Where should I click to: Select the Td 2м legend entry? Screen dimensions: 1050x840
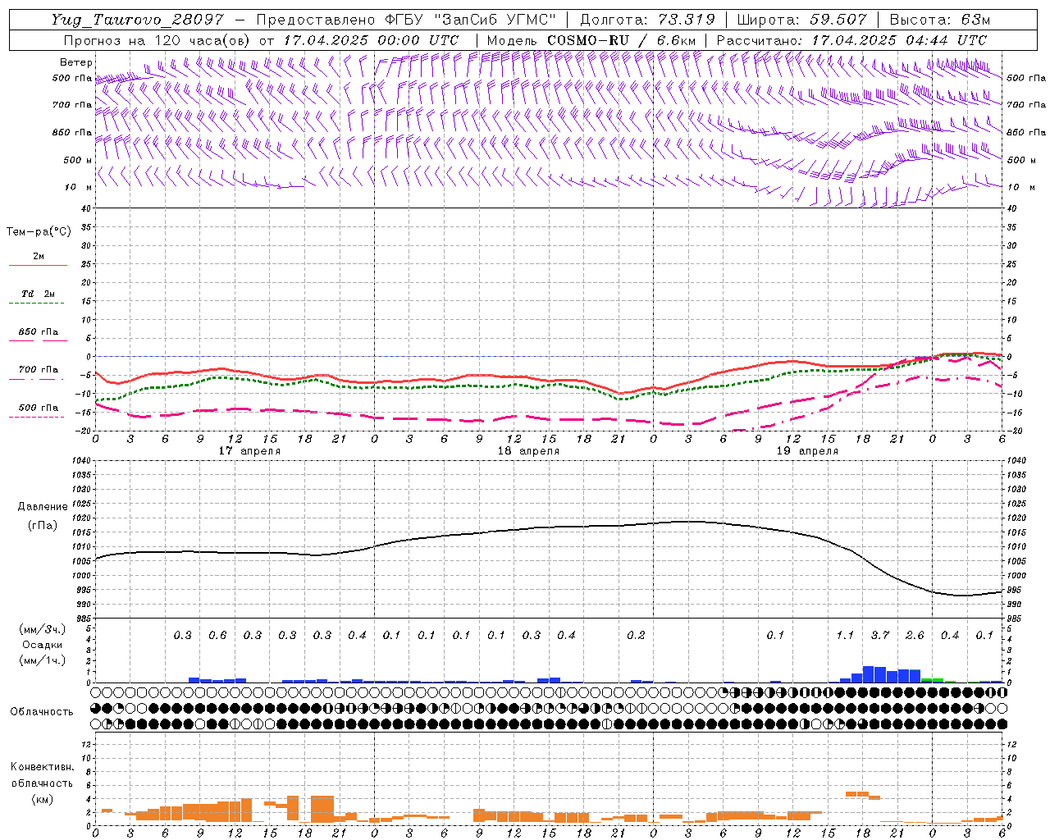[x=38, y=294]
